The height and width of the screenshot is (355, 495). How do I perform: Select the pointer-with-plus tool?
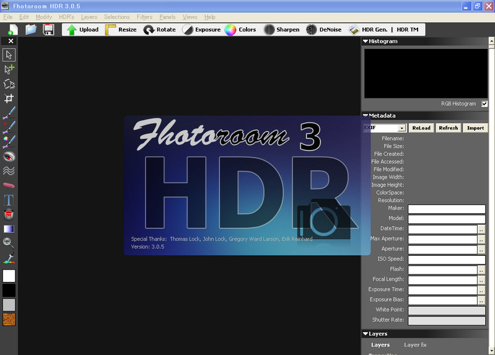pyautogui.click(x=9, y=69)
